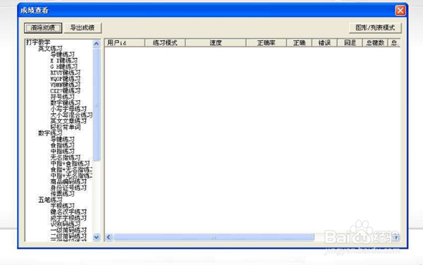Image resolution: width=423 pixels, height=265 pixels.
Task: Click the 清除成绩 button
Action: [43, 27]
